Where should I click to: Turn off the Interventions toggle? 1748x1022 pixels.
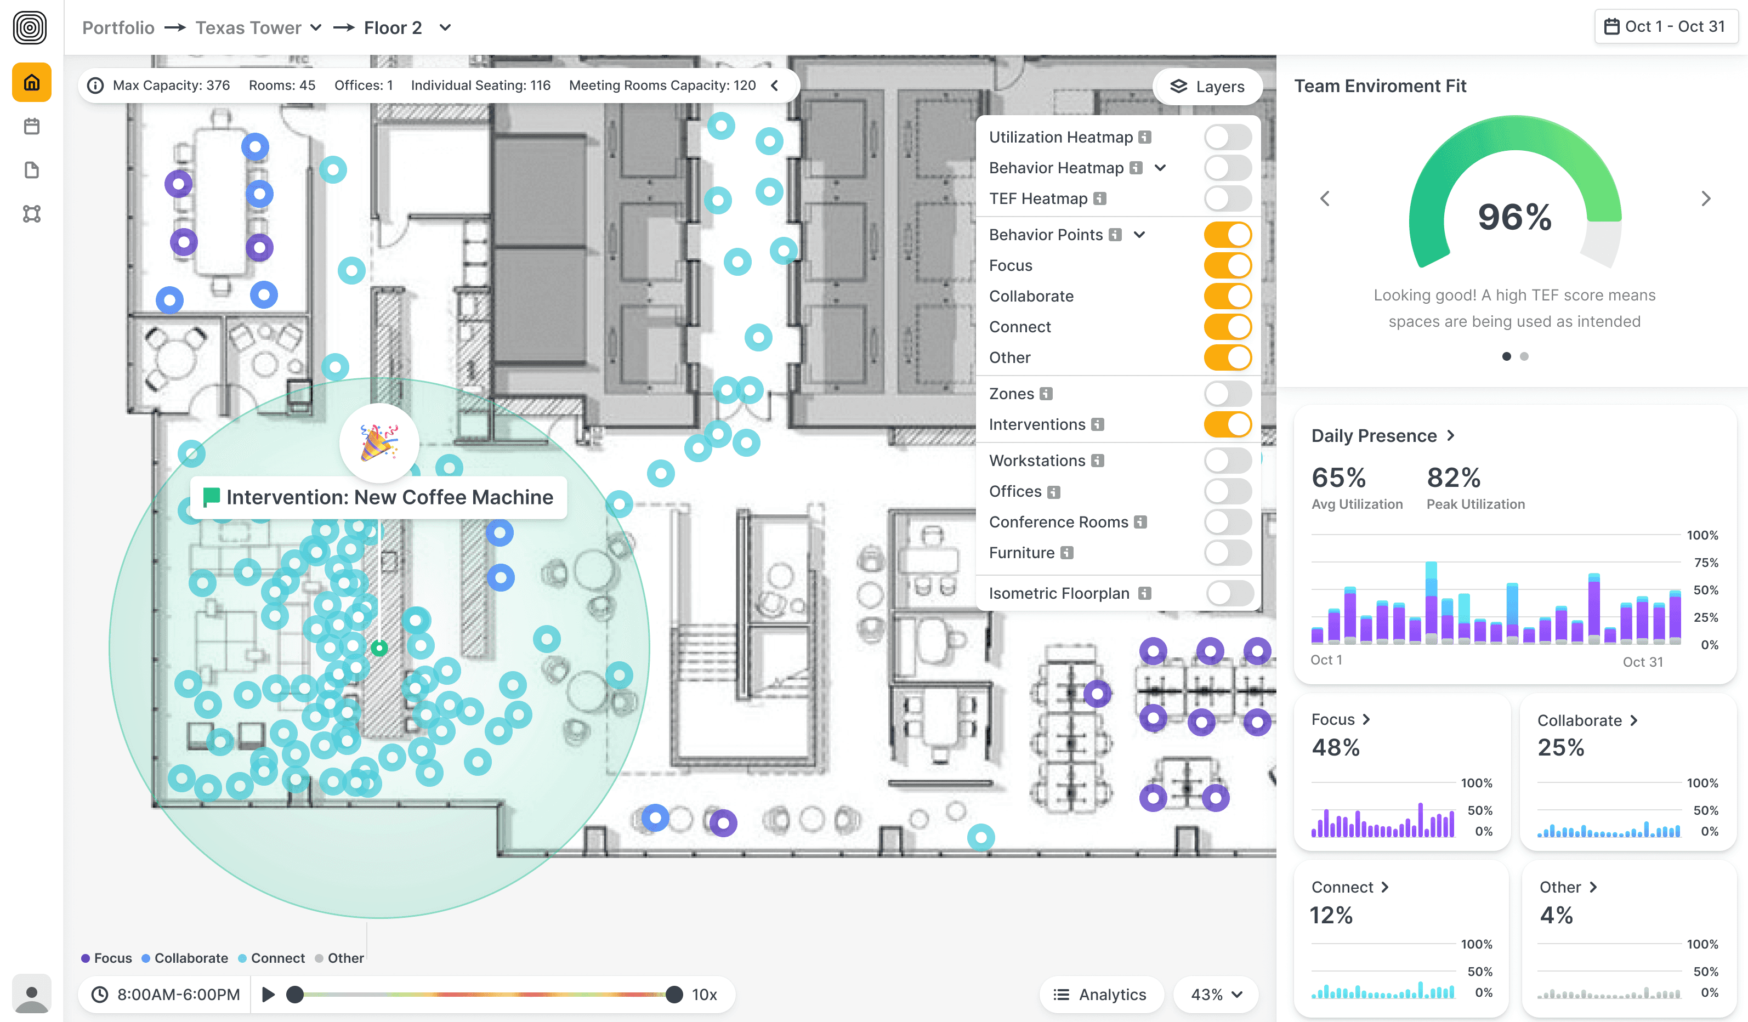pos(1227,424)
